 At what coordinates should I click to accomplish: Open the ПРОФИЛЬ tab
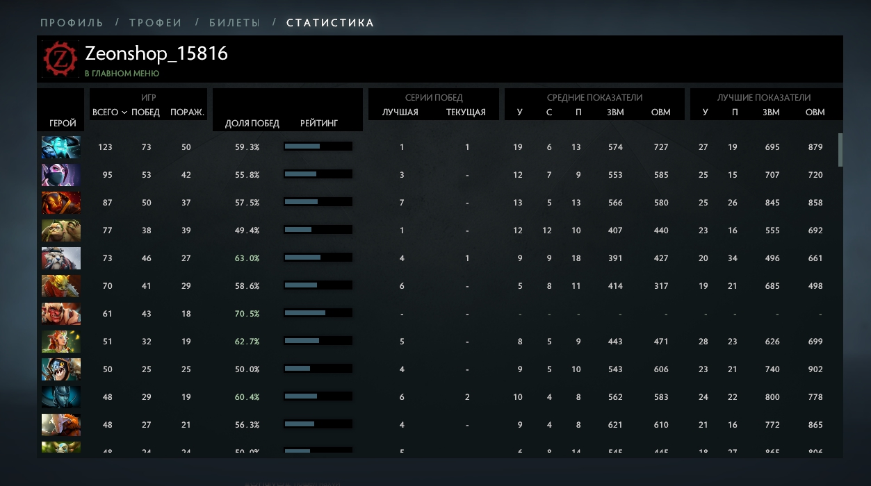(x=72, y=23)
